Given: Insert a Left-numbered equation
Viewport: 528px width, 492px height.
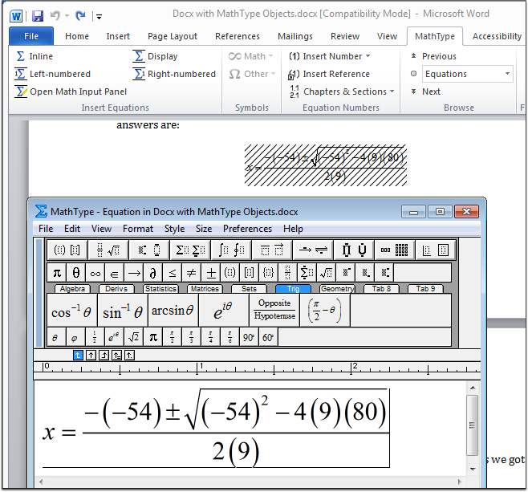Looking at the screenshot, I should (x=52, y=74).
